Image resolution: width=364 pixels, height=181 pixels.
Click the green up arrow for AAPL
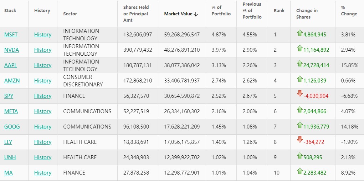299,64
